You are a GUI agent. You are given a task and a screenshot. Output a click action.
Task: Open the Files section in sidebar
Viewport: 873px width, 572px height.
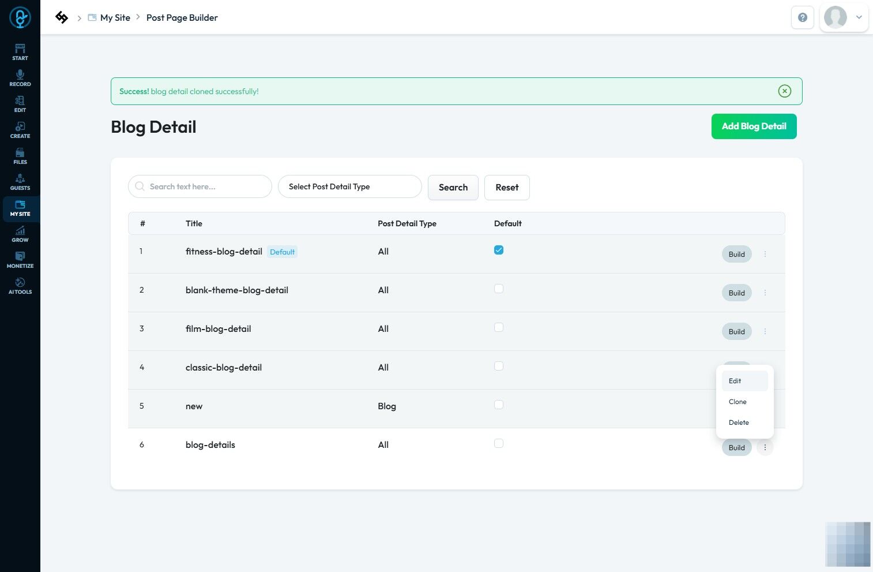[x=20, y=156]
